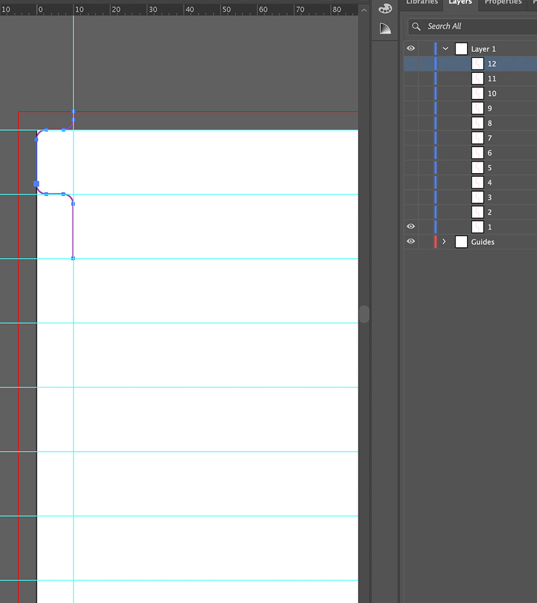This screenshot has height=603, width=537.
Task: Show sublayer 12 via its visibility box
Action: click(411, 63)
